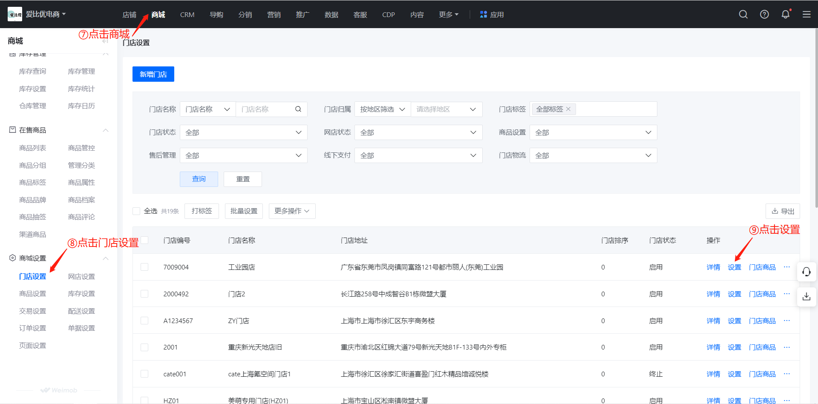Open the hamburger menu in top bar
This screenshot has width=818, height=404.
point(806,14)
